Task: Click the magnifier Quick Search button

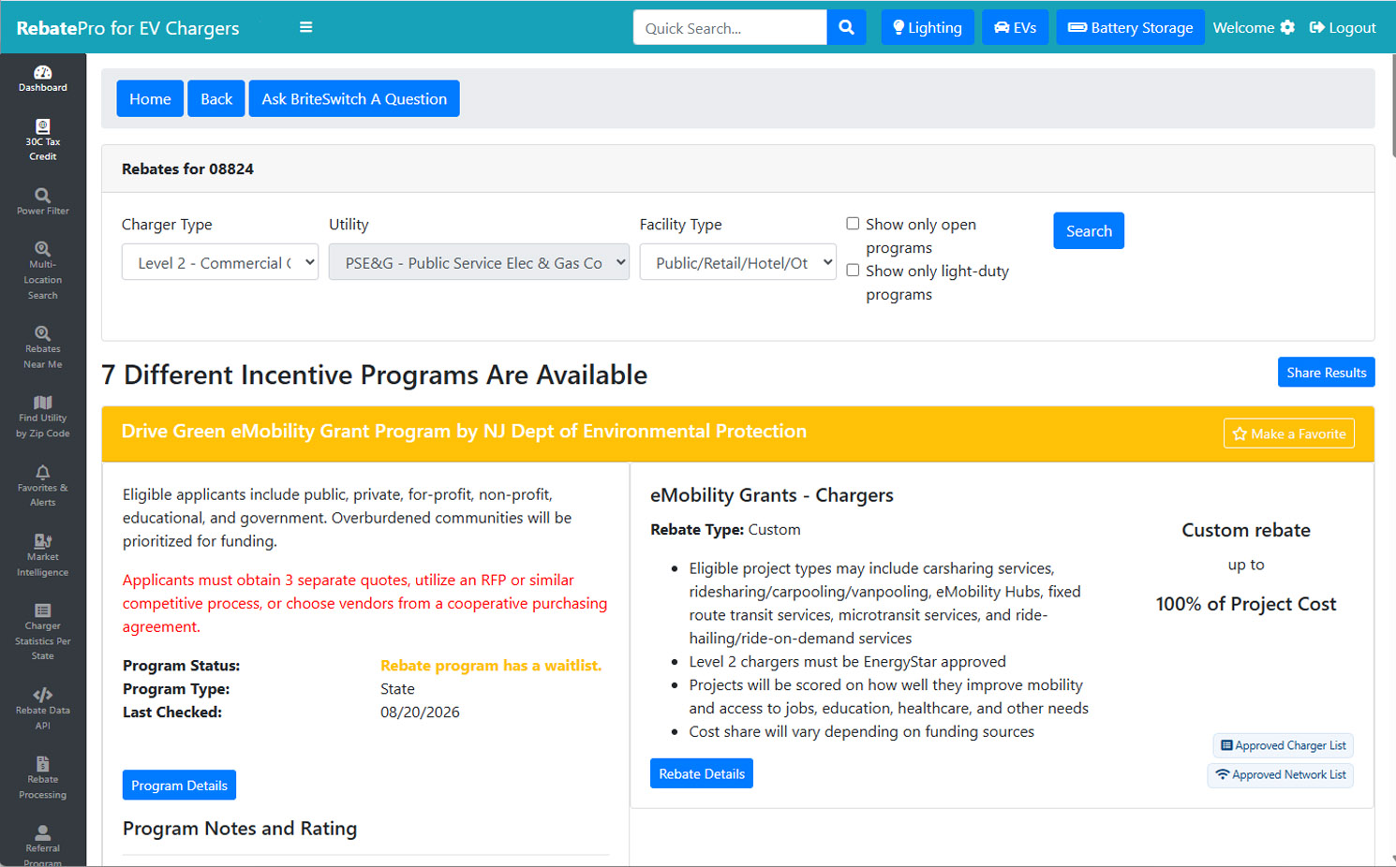Action: point(847,27)
